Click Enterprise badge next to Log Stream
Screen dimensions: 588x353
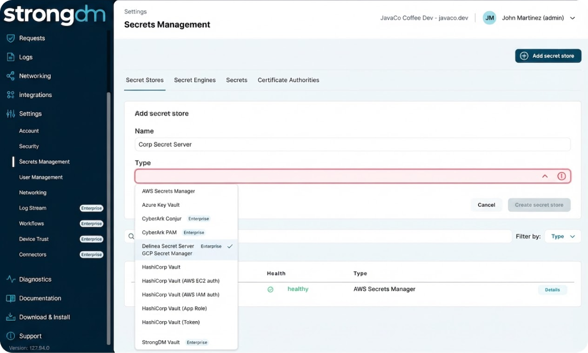coord(91,208)
